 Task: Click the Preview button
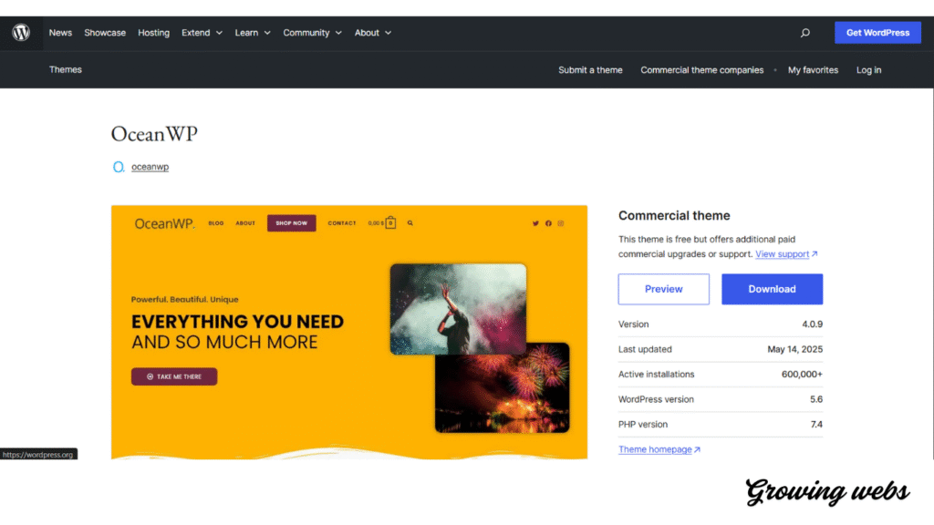click(x=663, y=289)
